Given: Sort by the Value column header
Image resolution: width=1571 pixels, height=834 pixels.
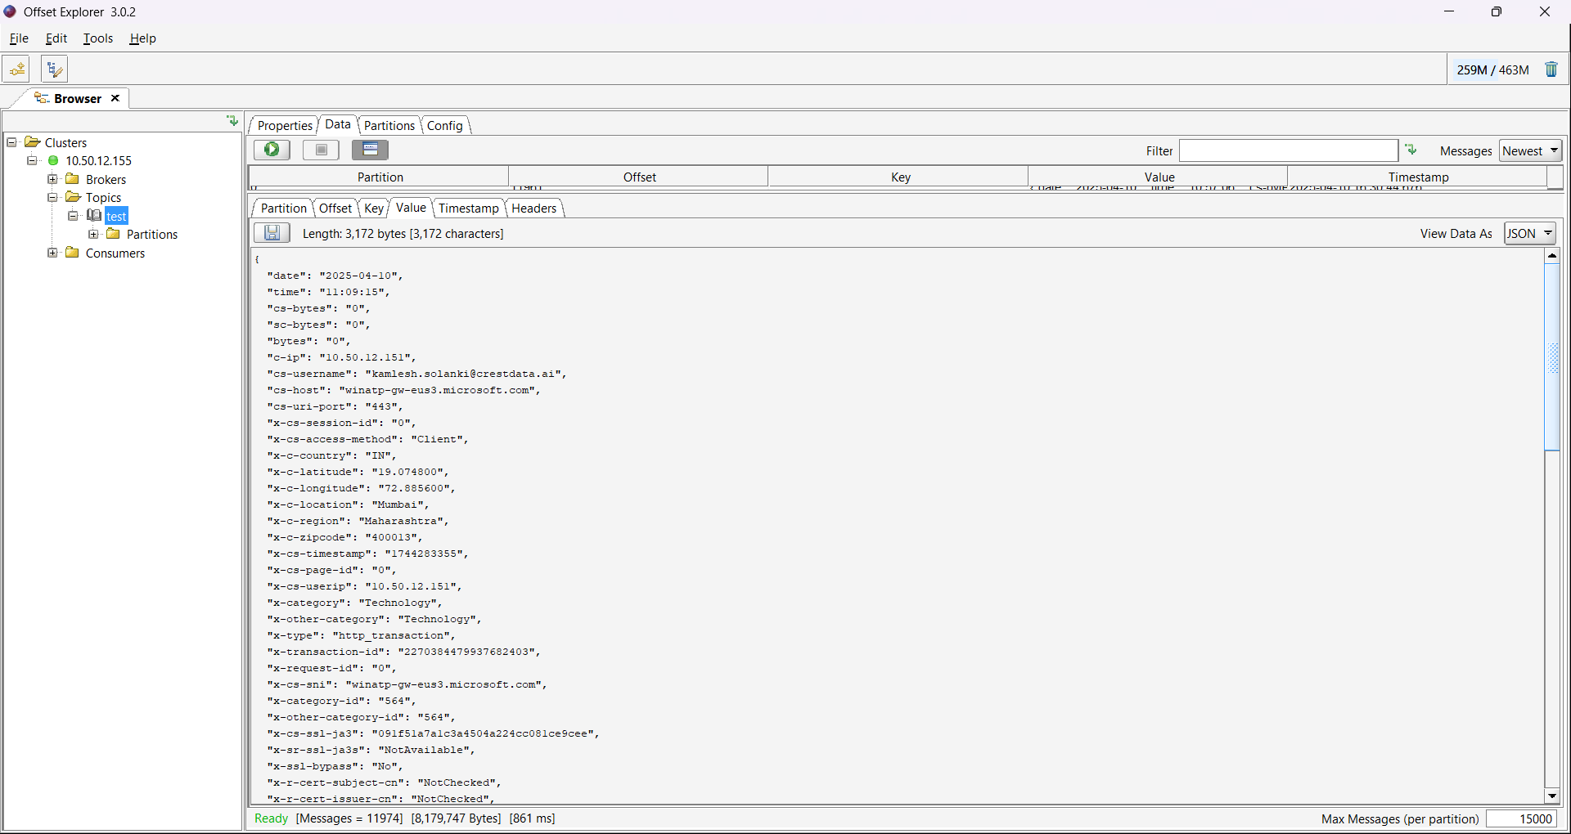Looking at the screenshot, I should [x=1159, y=177].
